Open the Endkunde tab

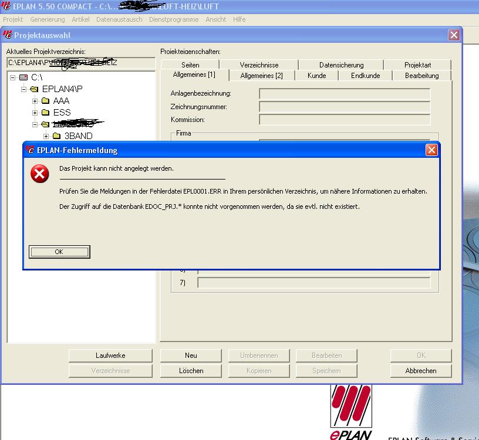pos(365,76)
